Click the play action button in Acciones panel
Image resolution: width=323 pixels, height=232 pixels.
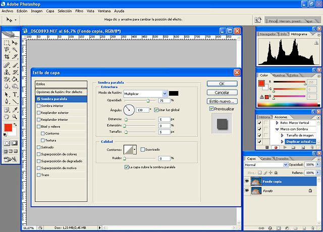coord(285,147)
